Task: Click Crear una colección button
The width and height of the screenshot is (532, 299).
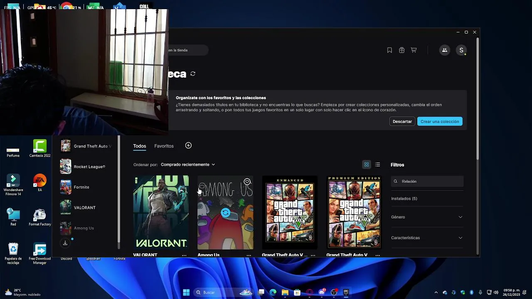Action: (x=440, y=122)
